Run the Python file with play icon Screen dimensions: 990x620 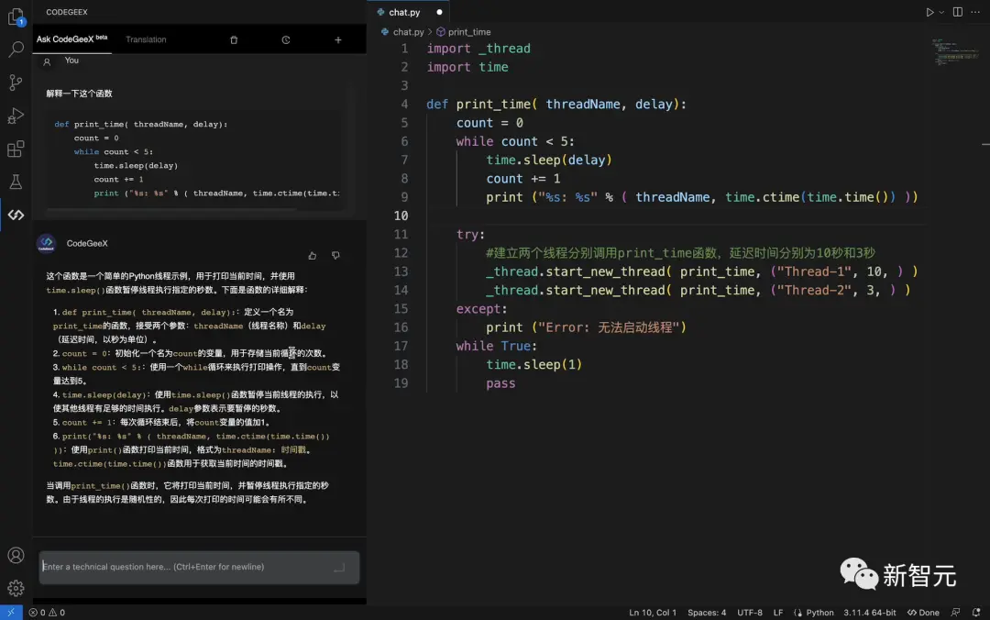(x=929, y=12)
